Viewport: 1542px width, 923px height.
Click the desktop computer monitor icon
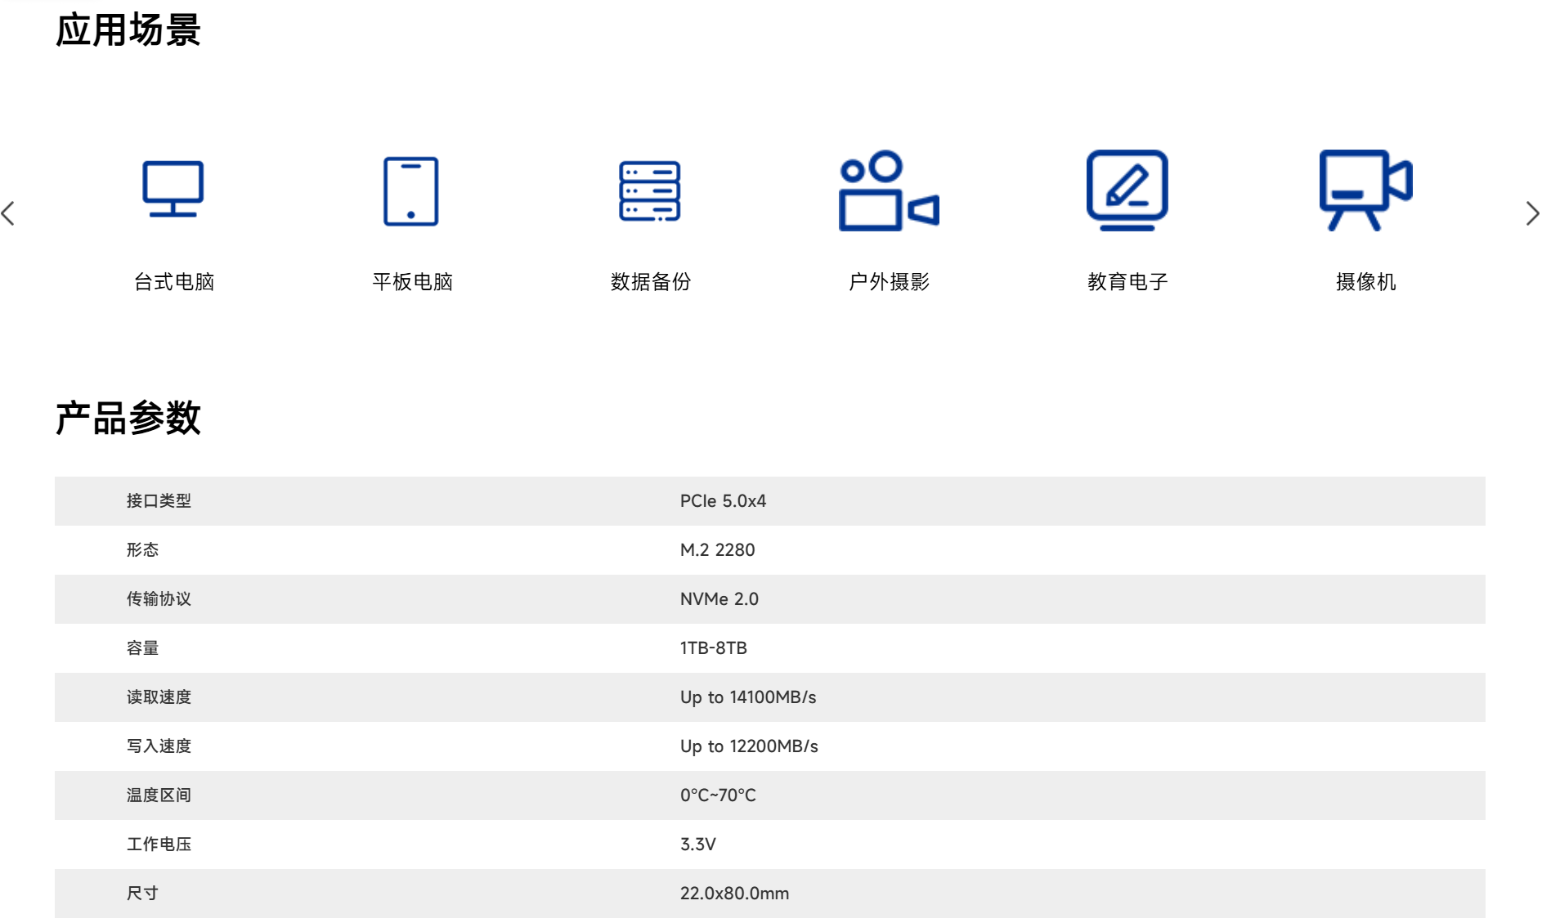pos(173,190)
